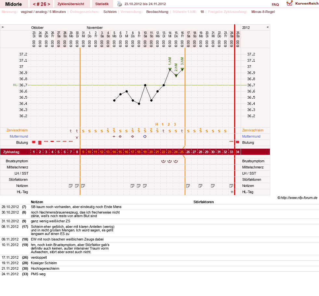Image resolution: width=319 pixels, height=296 pixels.
Task: Click note 'flüssiger Schleim'
Action: pos(44,263)
